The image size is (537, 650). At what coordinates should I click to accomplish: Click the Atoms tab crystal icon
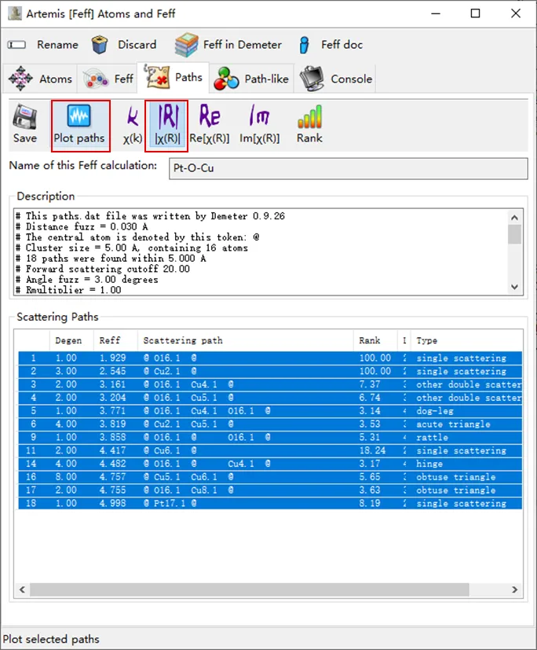click(20, 79)
